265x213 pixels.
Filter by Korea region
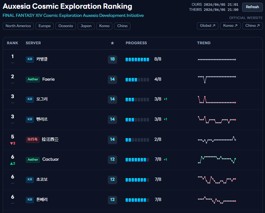coord(104,26)
